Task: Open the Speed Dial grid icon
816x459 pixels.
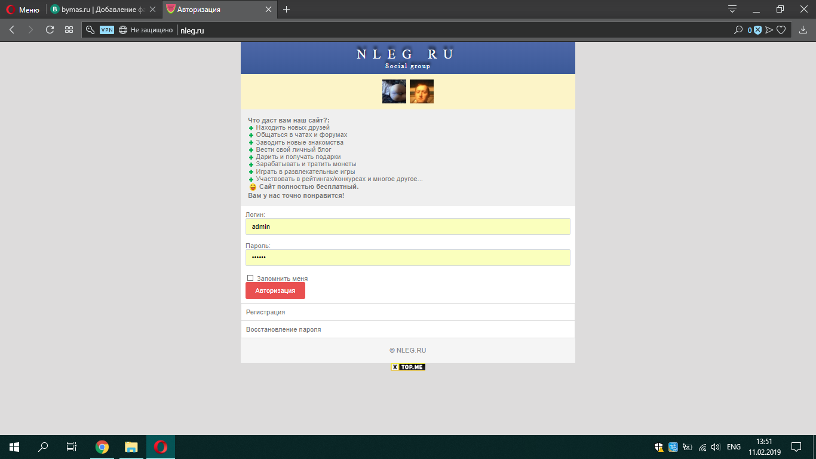Action: 69,30
